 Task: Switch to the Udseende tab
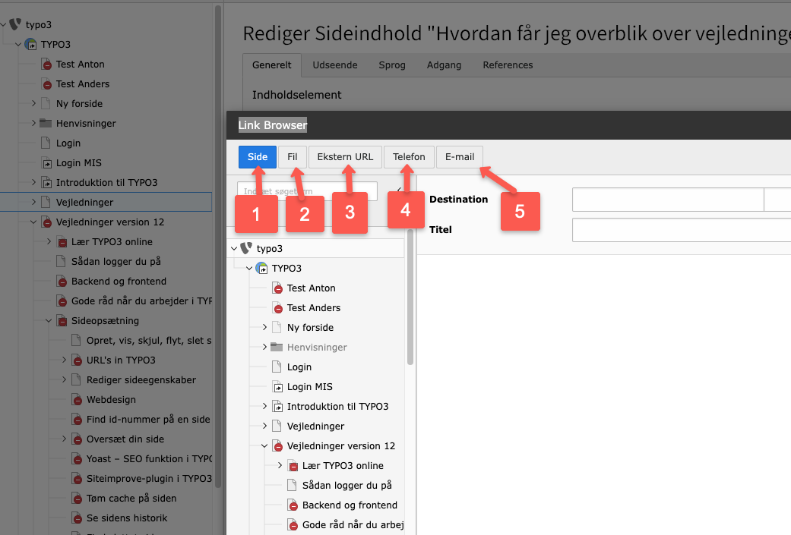[x=334, y=65]
